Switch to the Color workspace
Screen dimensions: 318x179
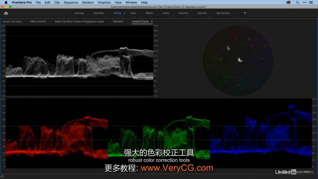(133, 13)
